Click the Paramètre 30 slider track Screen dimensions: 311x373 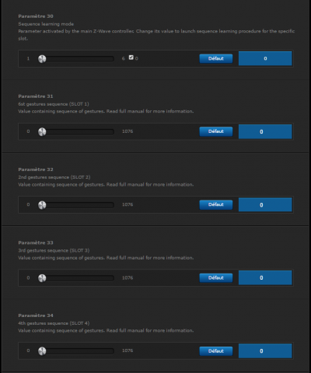tap(76, 59)
